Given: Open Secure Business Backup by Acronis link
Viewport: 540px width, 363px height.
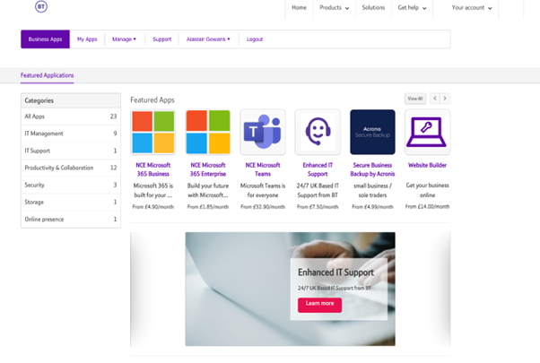Looking at the screenshot, I should point(372,169).
